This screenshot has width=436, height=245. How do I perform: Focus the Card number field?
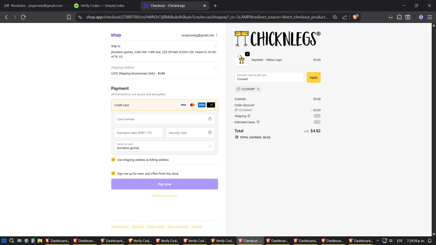165,119
